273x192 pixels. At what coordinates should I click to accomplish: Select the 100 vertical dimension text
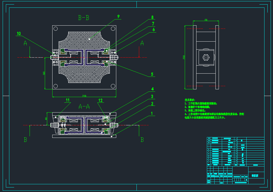[44, 73]
